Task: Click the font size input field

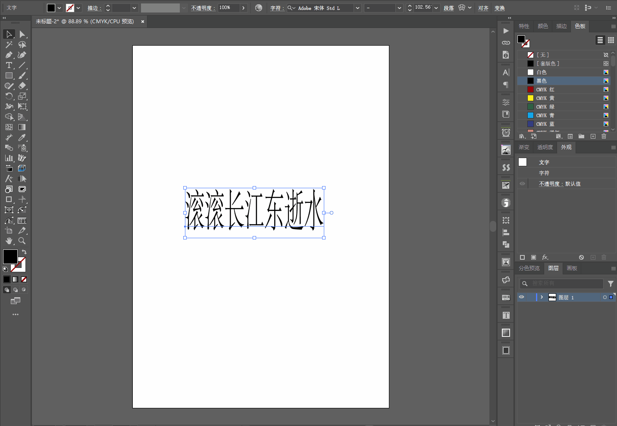Action: tap(423, 7)
